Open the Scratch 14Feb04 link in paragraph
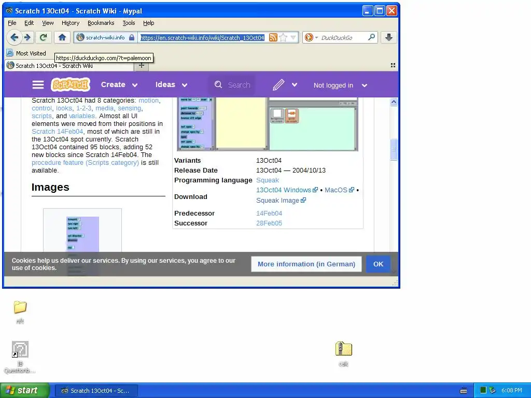This screenshot has height=398, width=531. click(x=57, y=131)
